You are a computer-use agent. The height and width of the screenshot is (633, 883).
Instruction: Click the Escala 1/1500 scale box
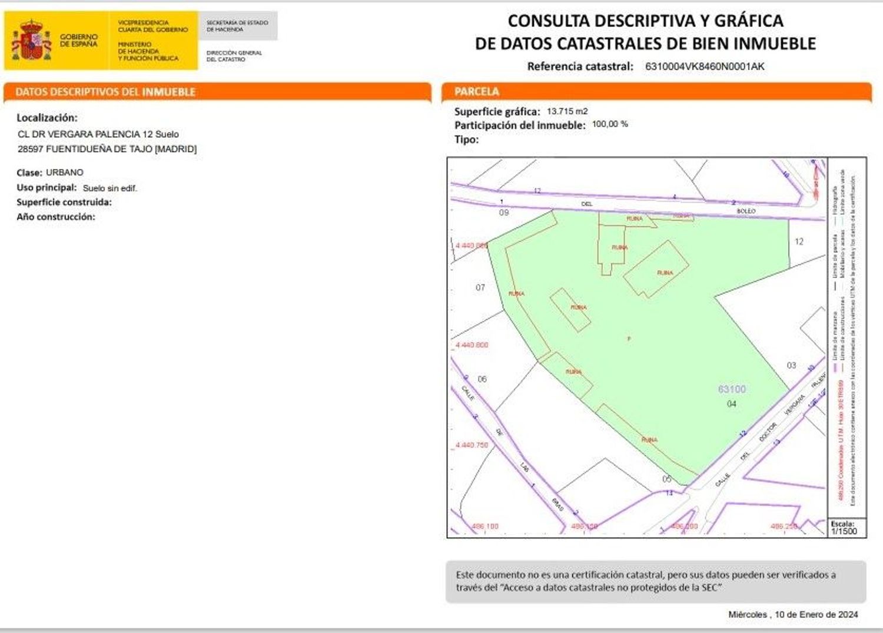(844, 528)
